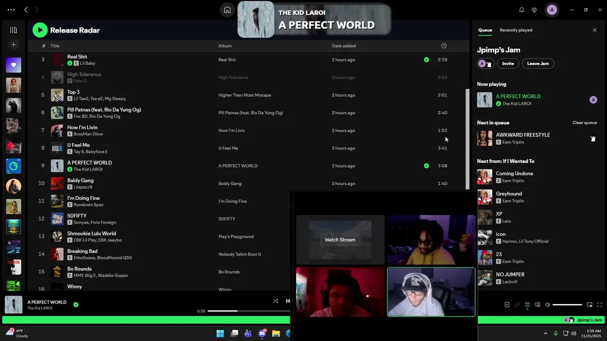Open Jpimp's Jam green bar label
607x341 pixels.
pyautogui.click(x=589, y=320)
